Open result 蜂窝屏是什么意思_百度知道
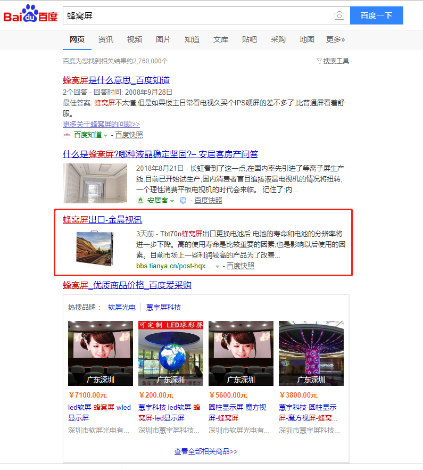 click(116, 80)
